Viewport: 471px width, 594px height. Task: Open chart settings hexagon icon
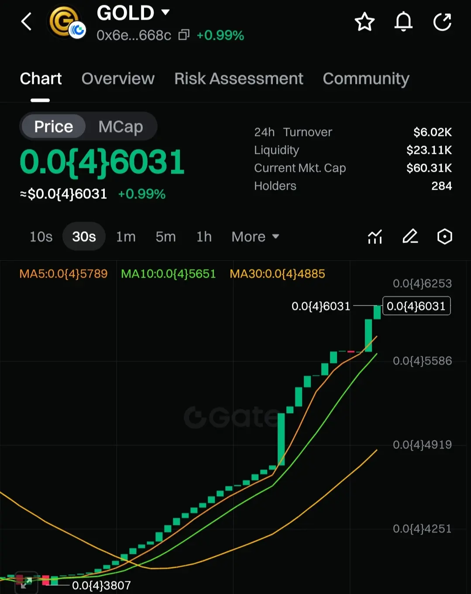[x=444, y=236]
